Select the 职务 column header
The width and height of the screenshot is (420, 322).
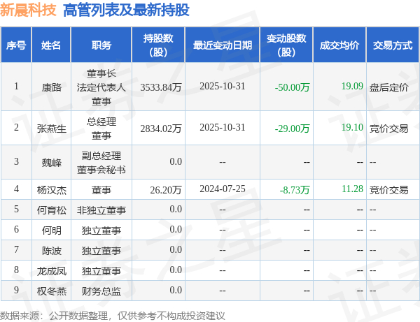click(x=101, y=45)
